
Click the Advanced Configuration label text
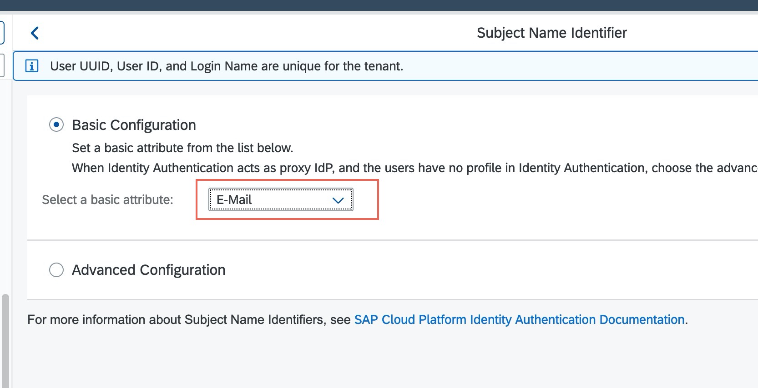pos(148,270)
